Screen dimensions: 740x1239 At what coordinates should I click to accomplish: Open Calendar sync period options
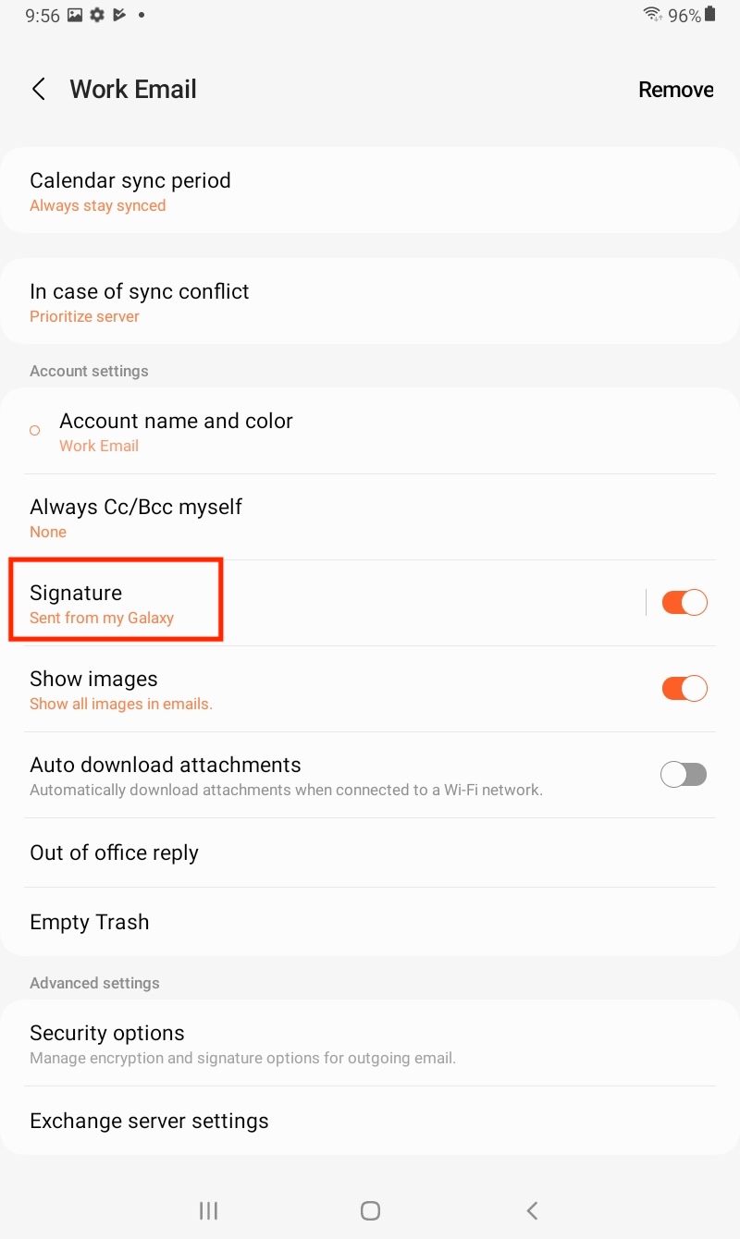tap(370, 191)
